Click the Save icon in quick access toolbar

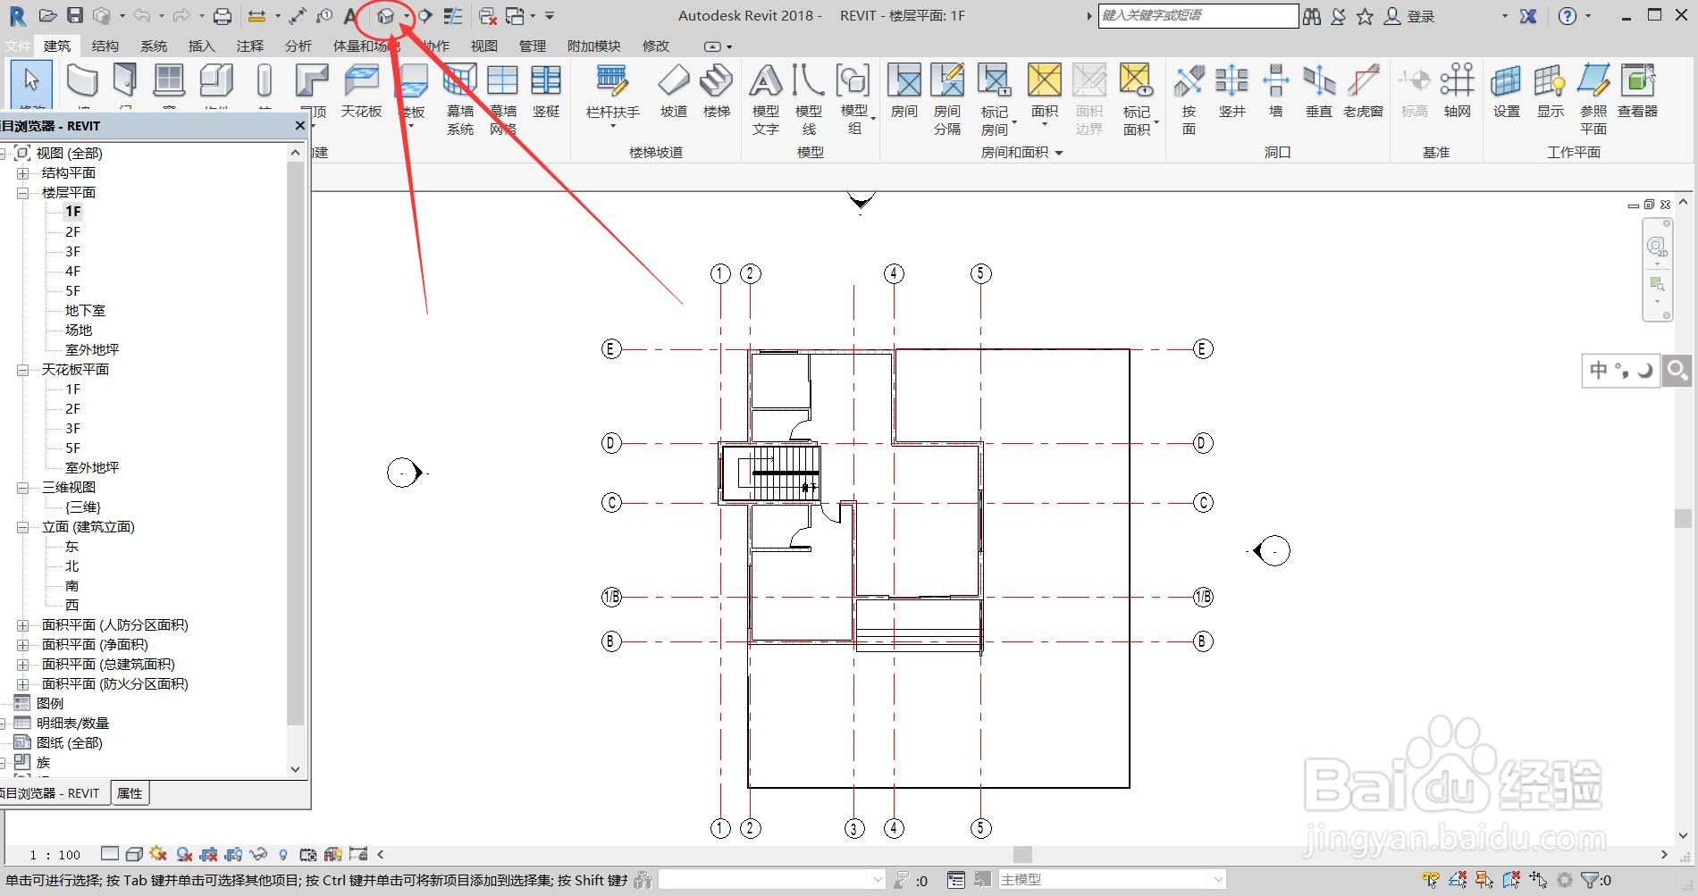click(75, 16)
